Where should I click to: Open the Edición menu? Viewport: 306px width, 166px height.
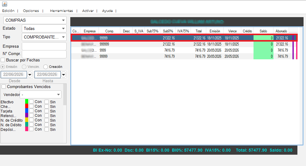coord(8,11)
